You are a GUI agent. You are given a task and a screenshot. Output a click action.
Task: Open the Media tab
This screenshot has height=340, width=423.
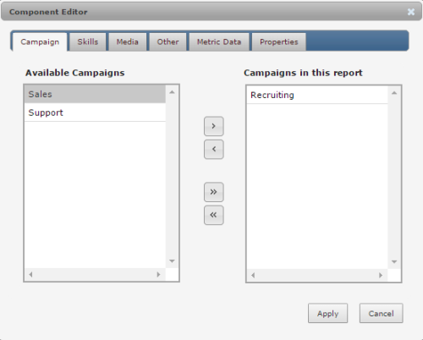click(128, 42)
